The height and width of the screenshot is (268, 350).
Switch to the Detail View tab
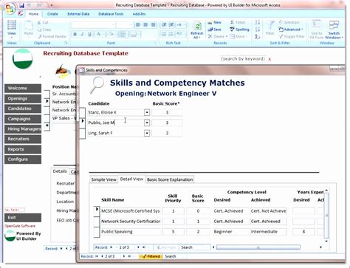tap(131, 179)
